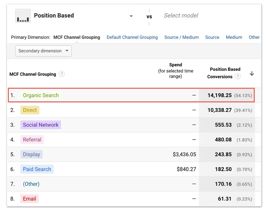This screenshot has height=211, width=268.
Task: Click the $840.27 spend value
Action: coord(186,169)
